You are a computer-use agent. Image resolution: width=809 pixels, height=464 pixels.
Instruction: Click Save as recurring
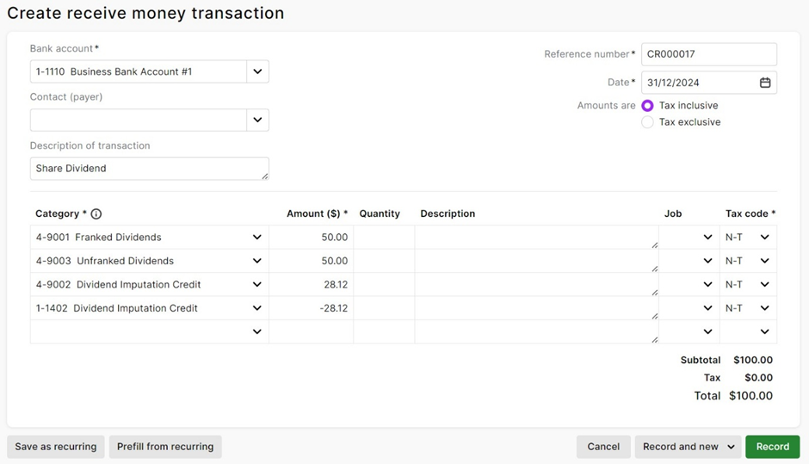tap(56, 447)
